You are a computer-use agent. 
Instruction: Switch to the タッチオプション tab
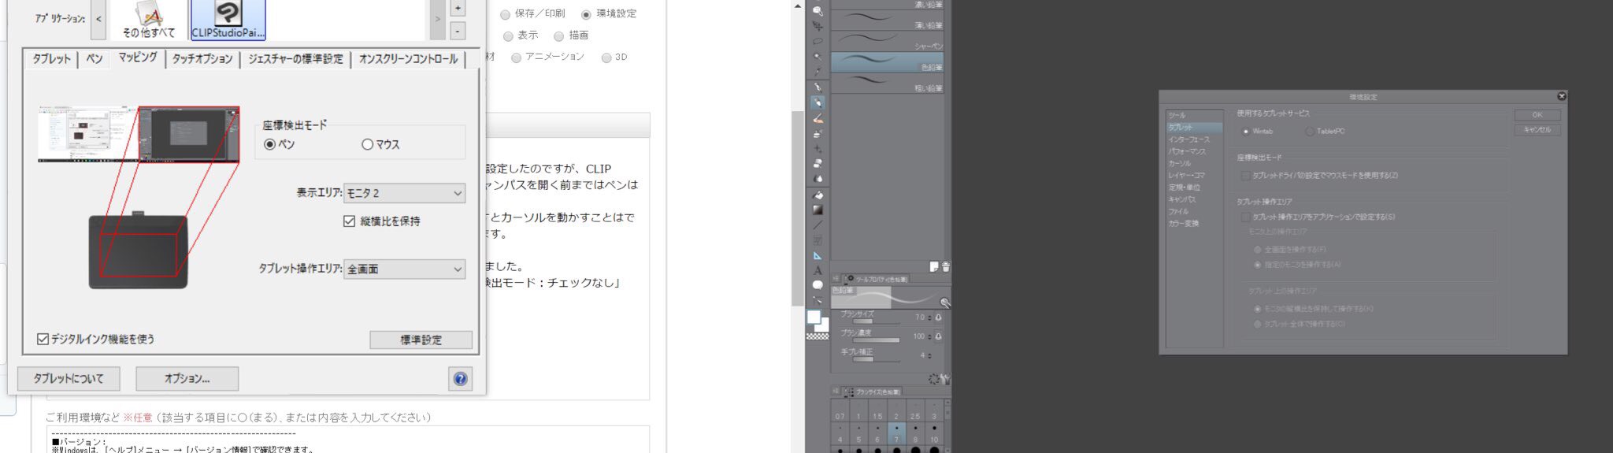202,59
